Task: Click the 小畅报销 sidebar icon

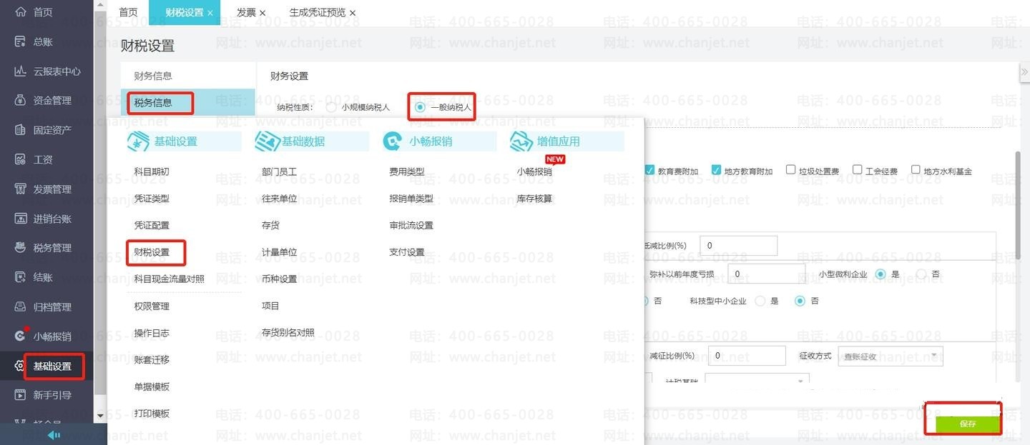Action: [20, 336]
